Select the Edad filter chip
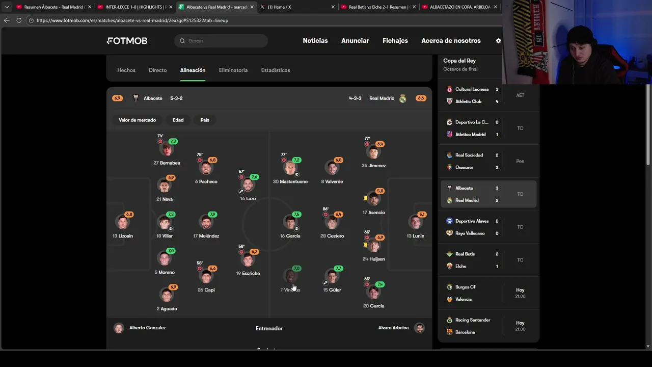 178,120
